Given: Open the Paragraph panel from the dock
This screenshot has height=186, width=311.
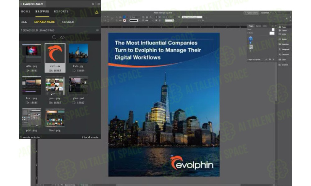Looking at the screenshot, I should pos(284,49).
